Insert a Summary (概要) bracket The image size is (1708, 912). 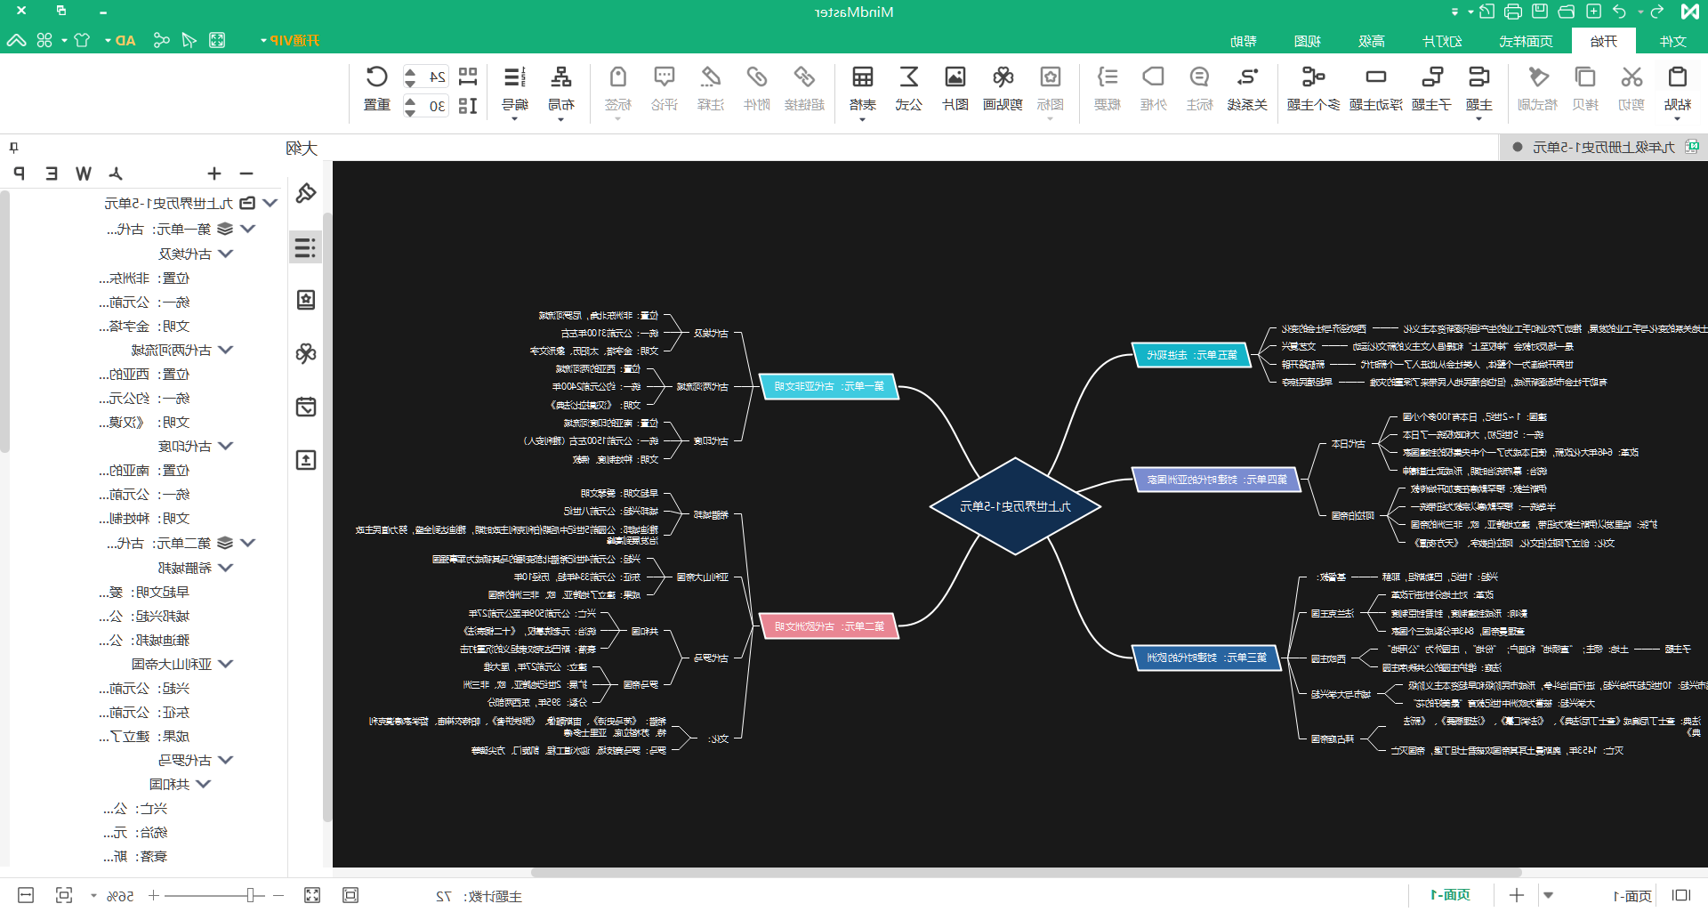tap(1107, 88)
